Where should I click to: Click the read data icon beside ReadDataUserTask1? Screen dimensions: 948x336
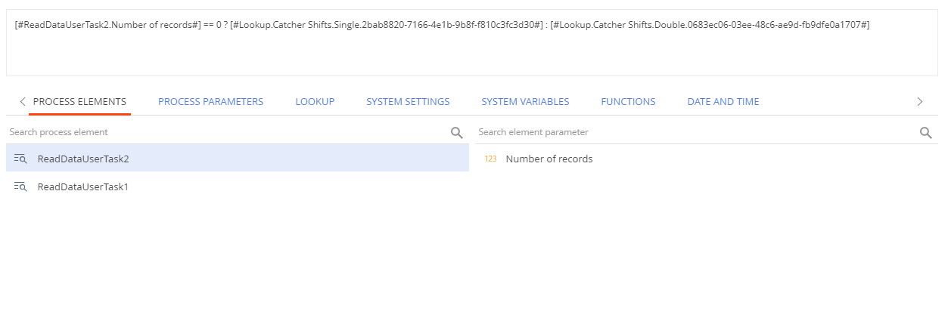pyautogui.click(x=20, y=186)
